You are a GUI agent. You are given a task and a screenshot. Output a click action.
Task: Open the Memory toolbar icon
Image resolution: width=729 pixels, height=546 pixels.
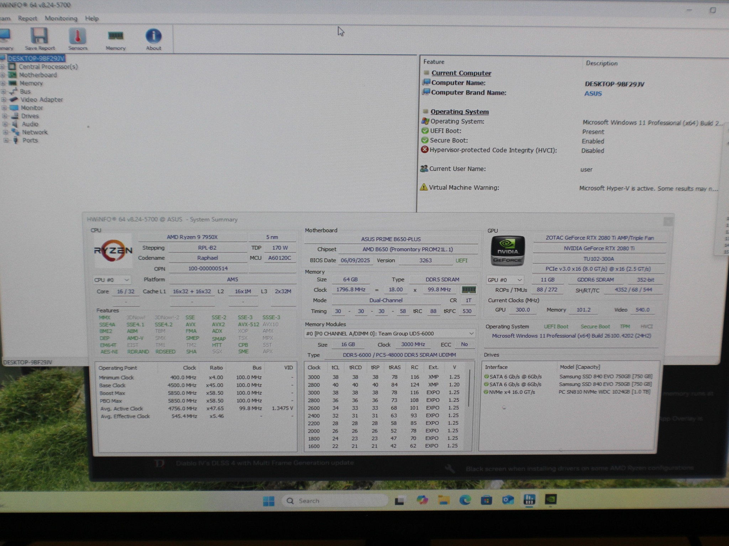point(115,36)
